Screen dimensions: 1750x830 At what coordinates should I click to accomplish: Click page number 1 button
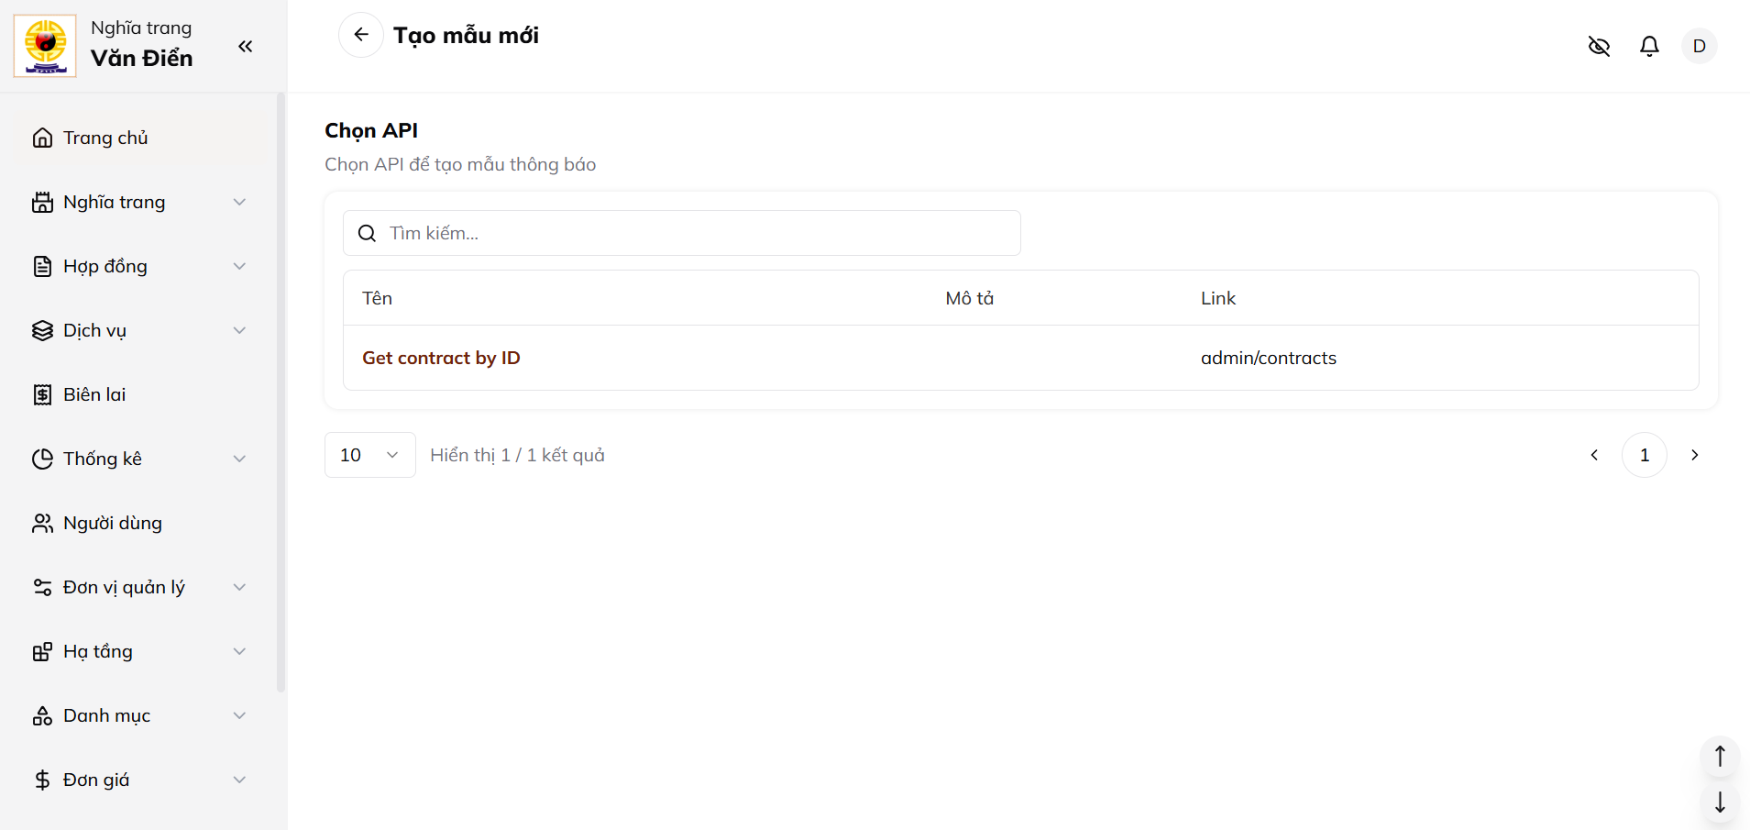click(x=1644, y=455)
